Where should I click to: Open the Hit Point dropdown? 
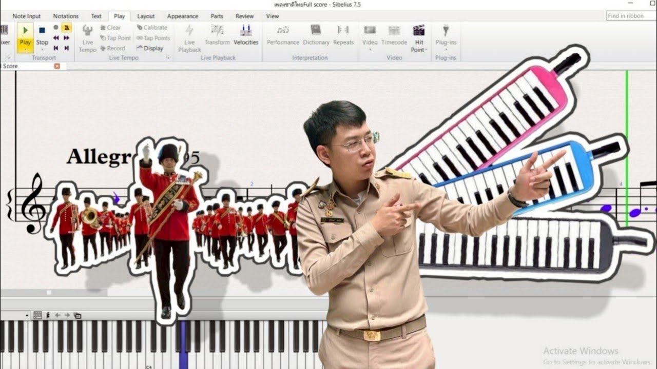pyautogui.click(x=419, y=38)
